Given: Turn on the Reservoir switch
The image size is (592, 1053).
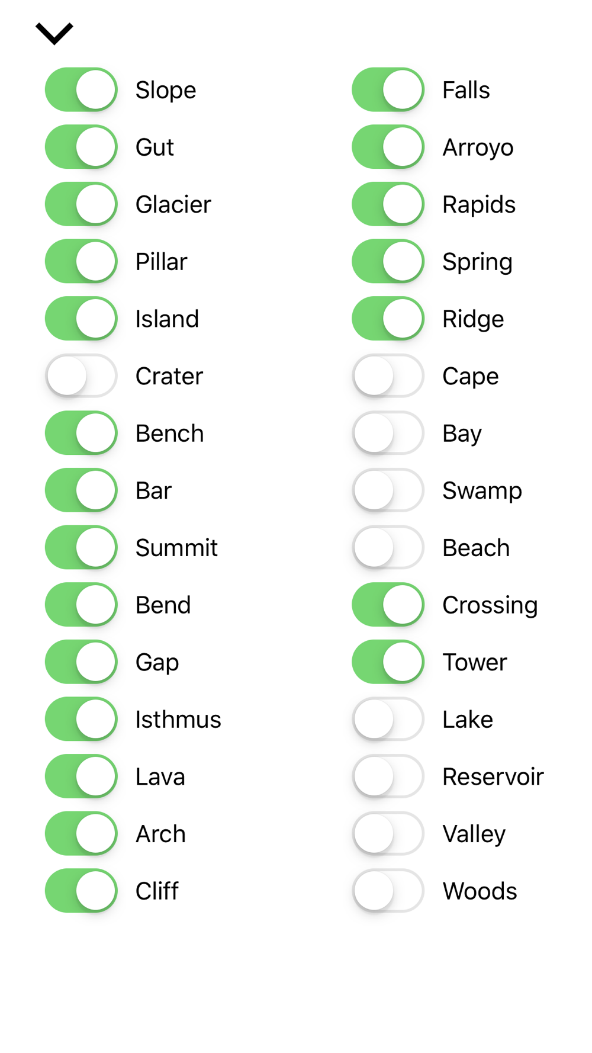Looking at the screenshot, I should click(x=388, y=776).
